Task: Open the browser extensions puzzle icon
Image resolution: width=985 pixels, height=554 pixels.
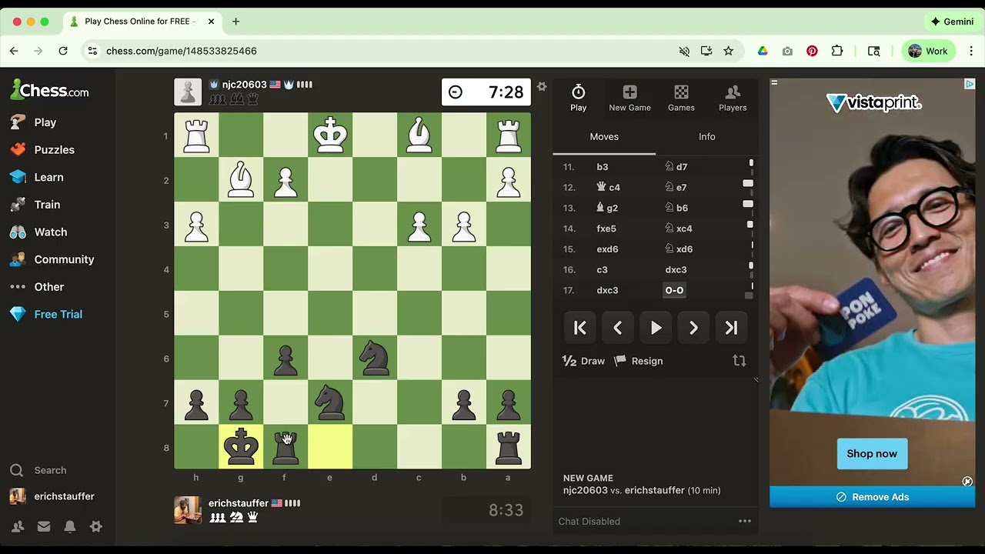Action: (x=837, y=51)
